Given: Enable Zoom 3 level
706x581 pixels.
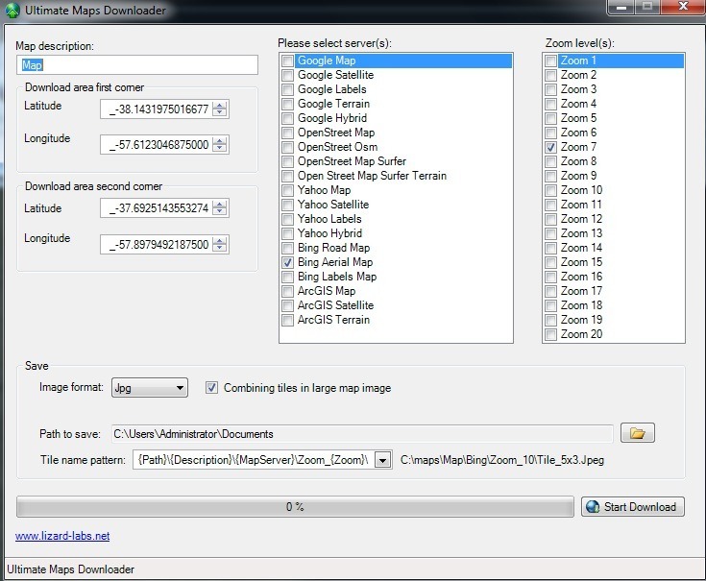Looking at the screenshot, I should pyautogui.click(x=550, y=89).
